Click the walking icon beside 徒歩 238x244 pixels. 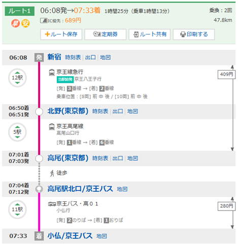pyautogui.click(x=52, y=173)
